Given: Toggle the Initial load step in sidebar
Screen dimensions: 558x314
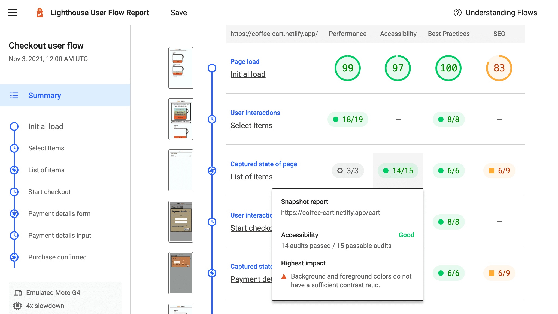Looking at the screenshot, I should tap(46, 126).
